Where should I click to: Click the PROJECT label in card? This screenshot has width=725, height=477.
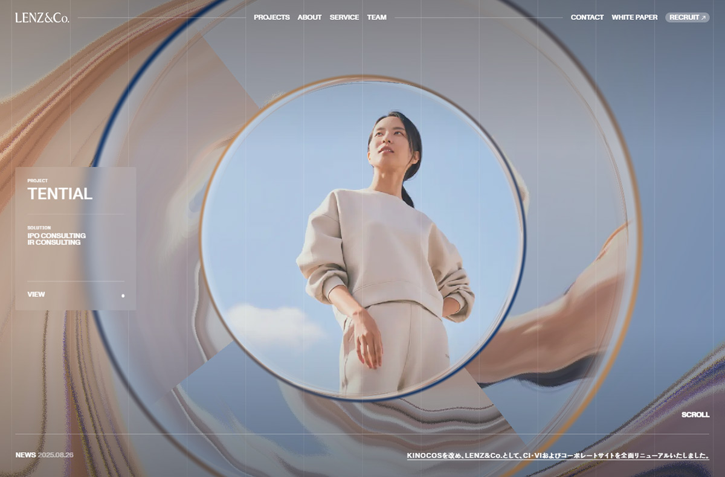37,181
